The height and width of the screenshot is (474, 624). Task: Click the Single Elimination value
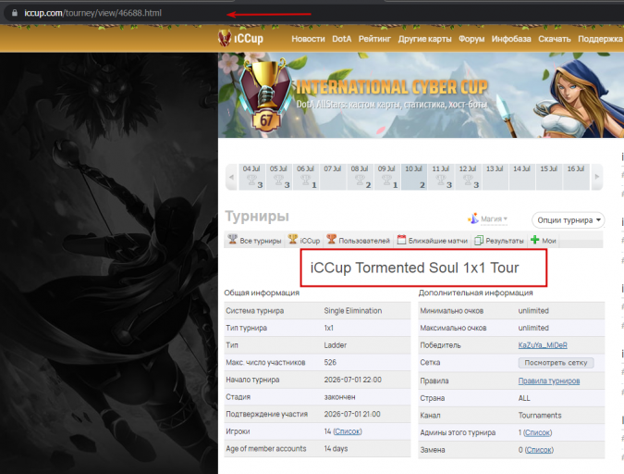point(352,310)
